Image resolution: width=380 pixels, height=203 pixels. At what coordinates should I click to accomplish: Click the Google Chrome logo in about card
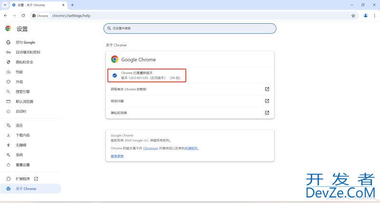[114, 59]
